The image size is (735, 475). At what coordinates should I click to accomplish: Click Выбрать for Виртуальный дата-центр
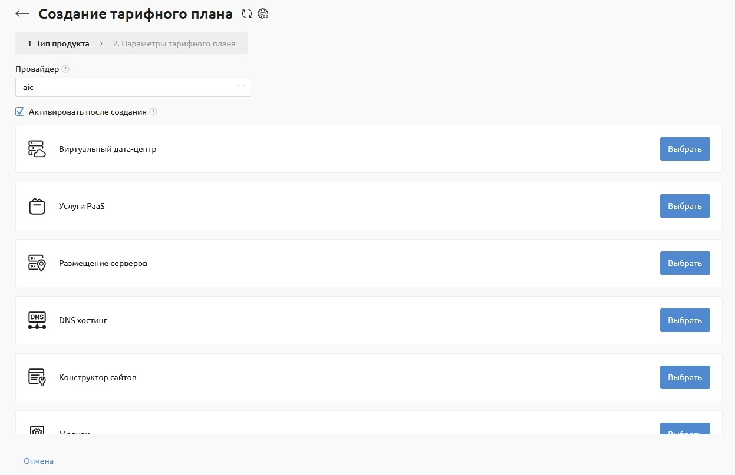pos(685,149)
